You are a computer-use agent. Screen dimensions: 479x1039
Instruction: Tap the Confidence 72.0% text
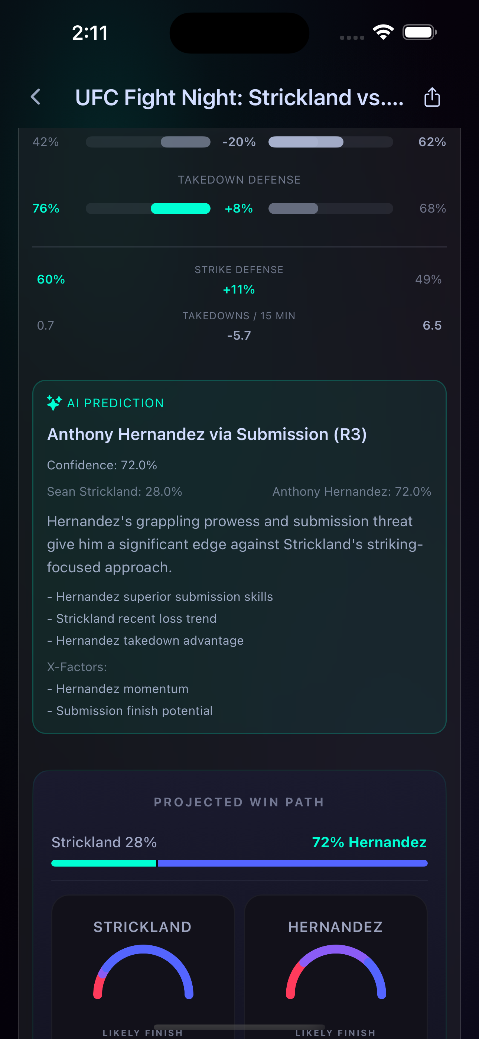(102, 465)
